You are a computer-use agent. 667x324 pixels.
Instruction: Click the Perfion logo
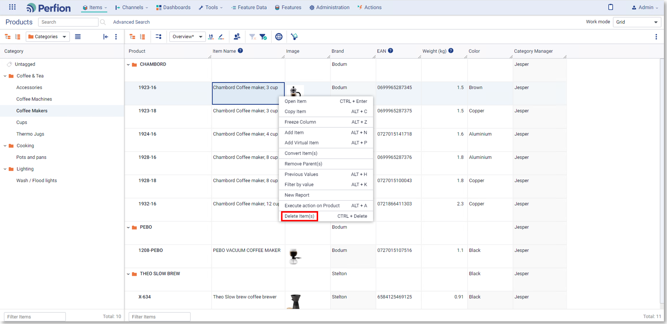coord(48,8)
